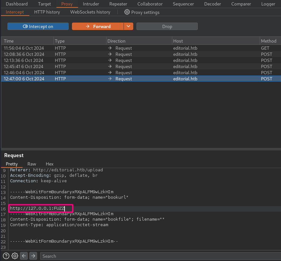
Task: Place cursor in http://127.0.0.1:FUZZ line
Action: coord(37,208)
